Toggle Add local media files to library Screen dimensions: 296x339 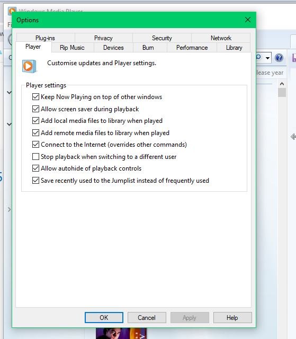pos(35,120)
